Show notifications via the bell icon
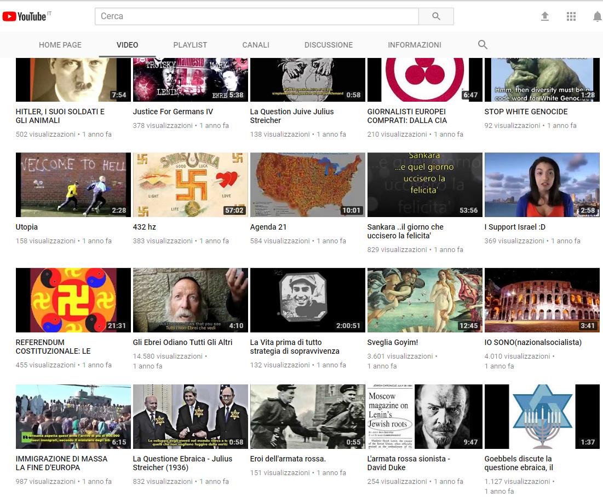Screen dimensions: 603x497 coord(596,16)
